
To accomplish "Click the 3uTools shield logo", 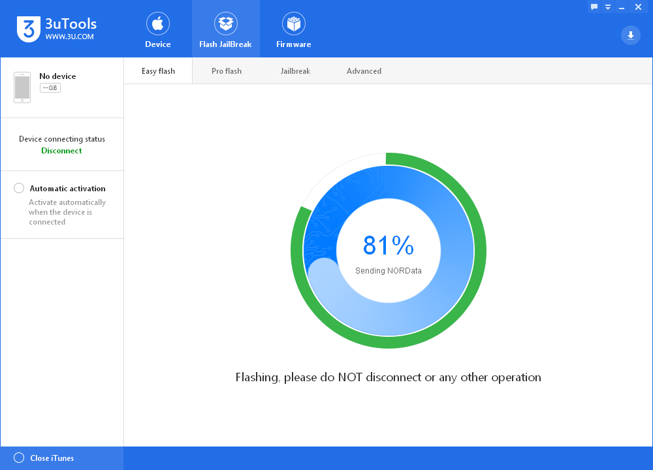I will click(28, 29).
